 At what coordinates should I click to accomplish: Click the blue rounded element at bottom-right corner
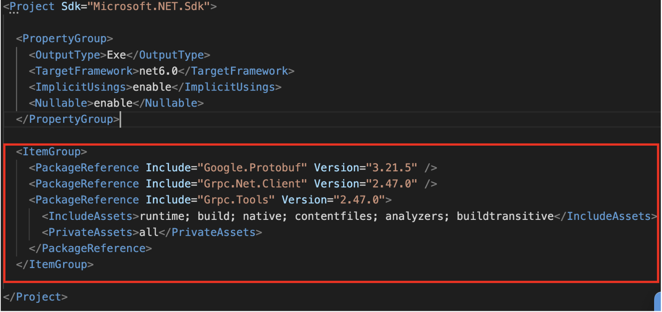[x=658, y=302]
